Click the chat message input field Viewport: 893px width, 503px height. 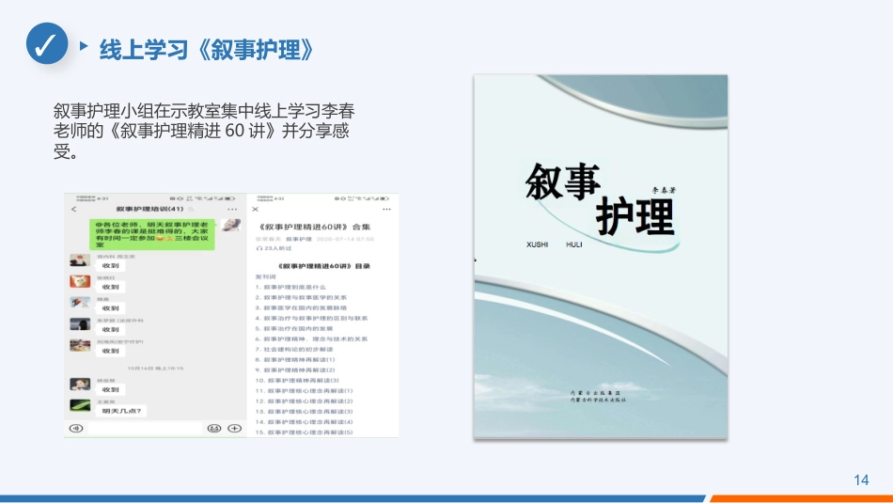point(145,428)
